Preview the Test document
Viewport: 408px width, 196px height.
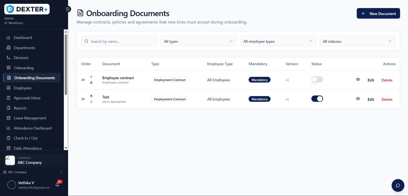pos(358,99)
